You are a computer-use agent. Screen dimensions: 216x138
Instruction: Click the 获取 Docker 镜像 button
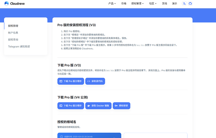[98, 106]
